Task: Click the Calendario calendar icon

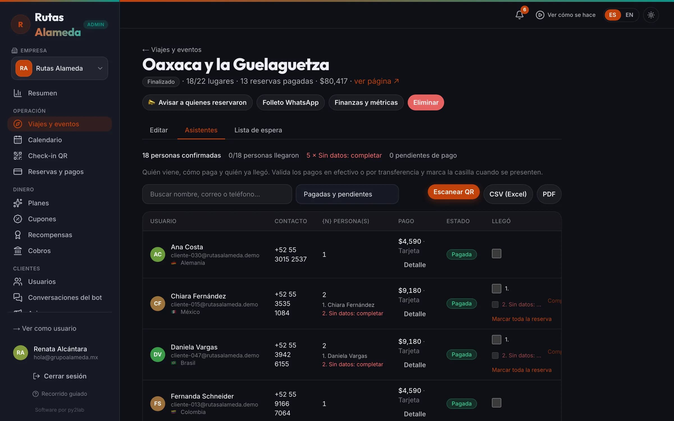Action: pos(18,140)
